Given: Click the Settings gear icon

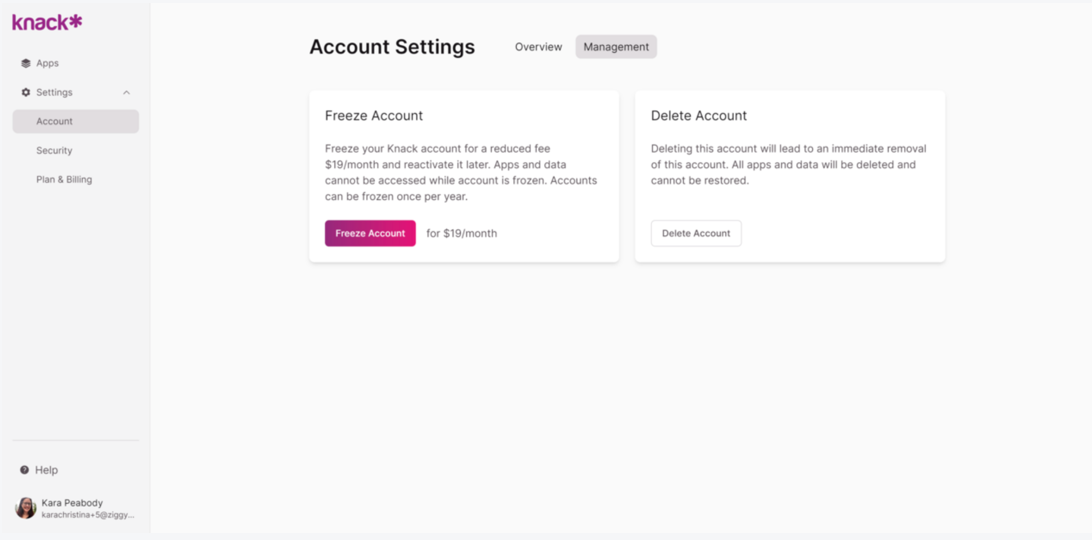Looking at the screenshot, I should click(26, 92).
